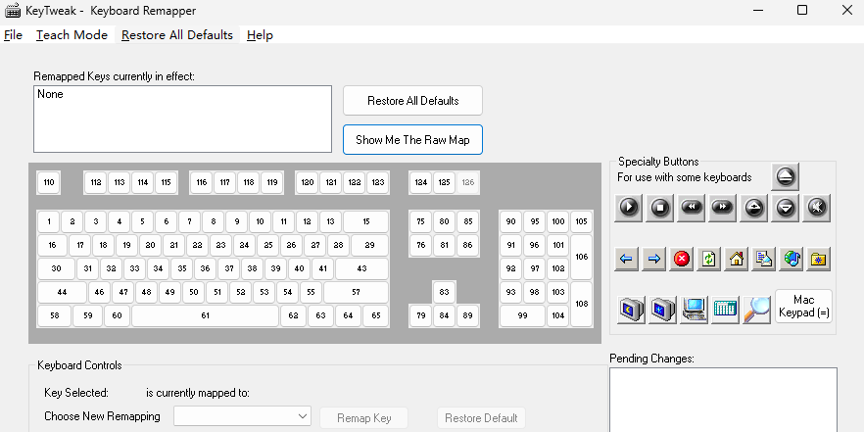The height and width of the screenshot is (432, 864).
Task: Select wide keyboard key 15
Action: pos(366,221)
